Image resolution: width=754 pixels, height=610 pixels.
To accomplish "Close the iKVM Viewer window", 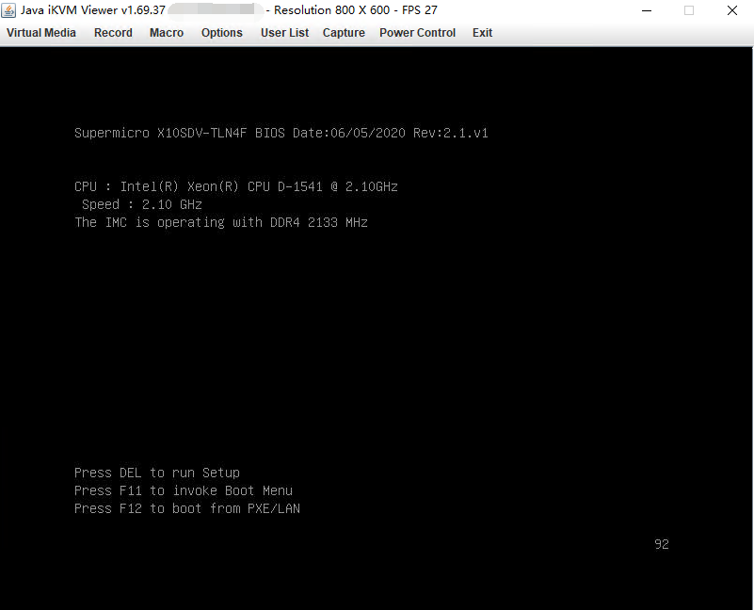I will tap(732, 10).
